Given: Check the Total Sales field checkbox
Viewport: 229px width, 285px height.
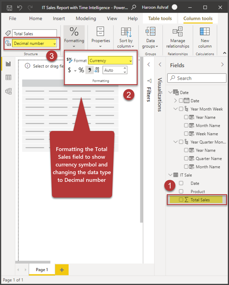Looking at the screenshot, I should [x=181, y=199].
